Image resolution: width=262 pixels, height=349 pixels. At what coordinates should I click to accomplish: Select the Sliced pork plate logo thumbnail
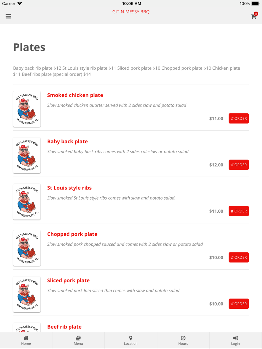pos(27,294)
